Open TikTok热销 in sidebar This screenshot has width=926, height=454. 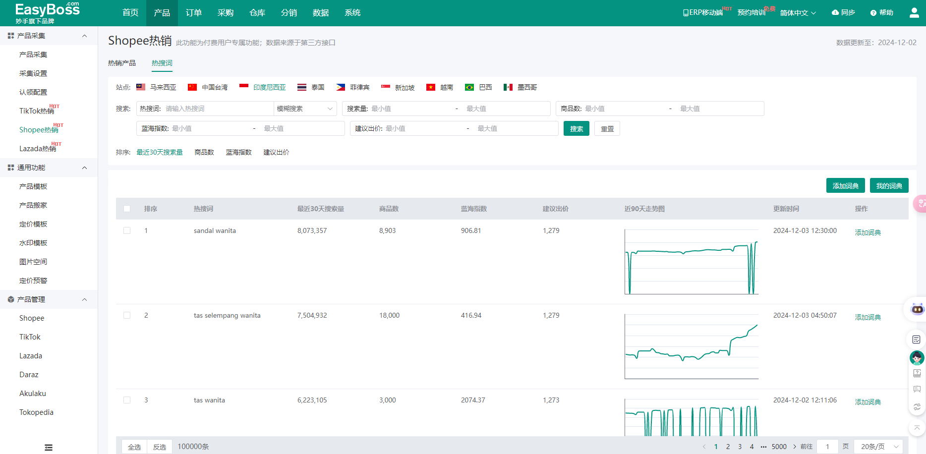[37, 111]
